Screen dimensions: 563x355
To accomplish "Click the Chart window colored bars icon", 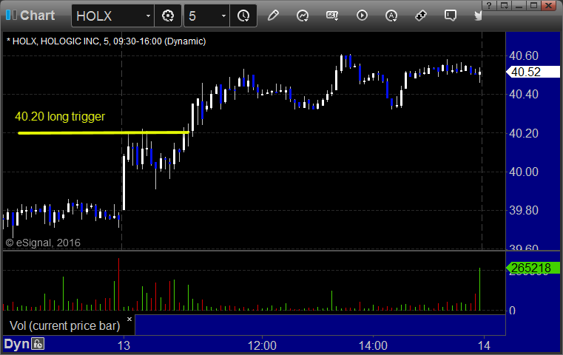I will coord(11,15).
